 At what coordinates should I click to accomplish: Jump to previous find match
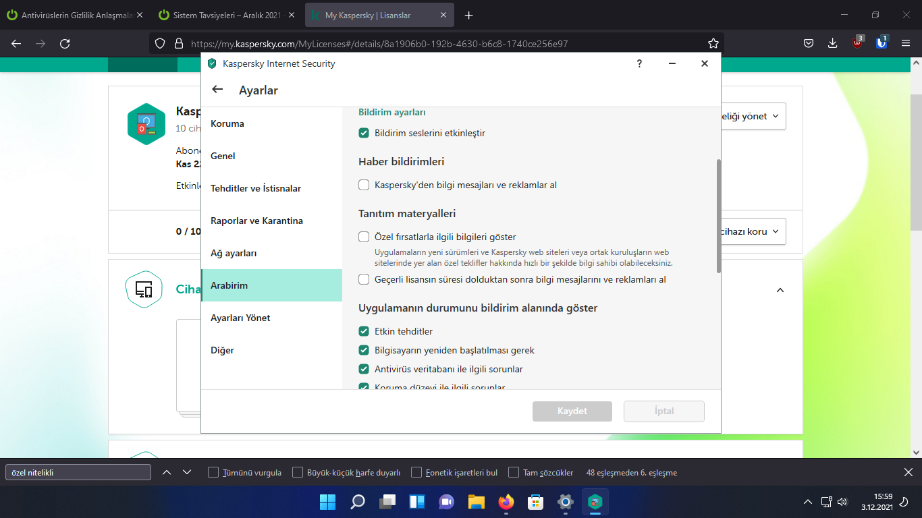click(x=167, y=472)
